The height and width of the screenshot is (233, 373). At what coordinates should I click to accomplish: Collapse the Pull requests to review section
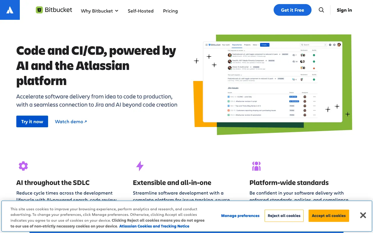click(x=244, y=50)
